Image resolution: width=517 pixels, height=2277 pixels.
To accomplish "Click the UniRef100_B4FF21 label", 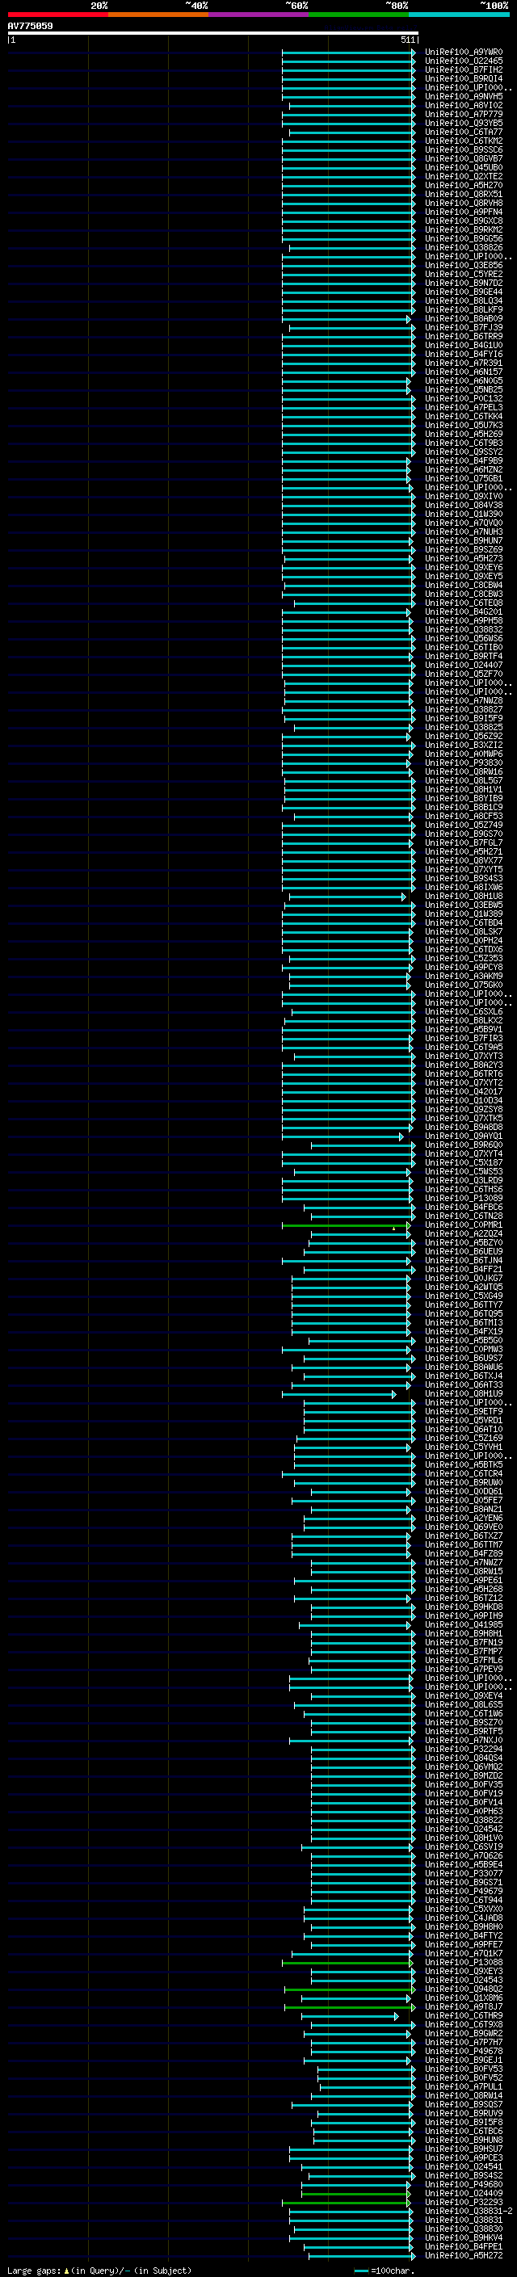I will point(463,1269).
